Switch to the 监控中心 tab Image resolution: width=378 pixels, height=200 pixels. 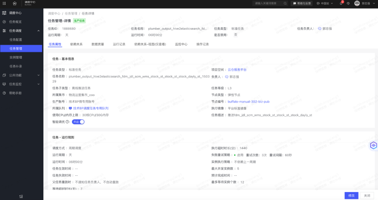[181, 44]
